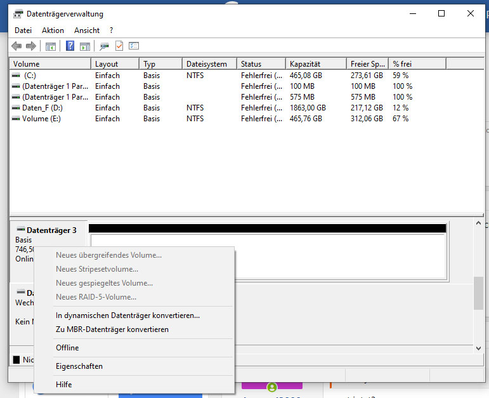Screen dimensions: 489x398
Task: Open the blue Help toolbar icon
Action: (x=70, y=46)
